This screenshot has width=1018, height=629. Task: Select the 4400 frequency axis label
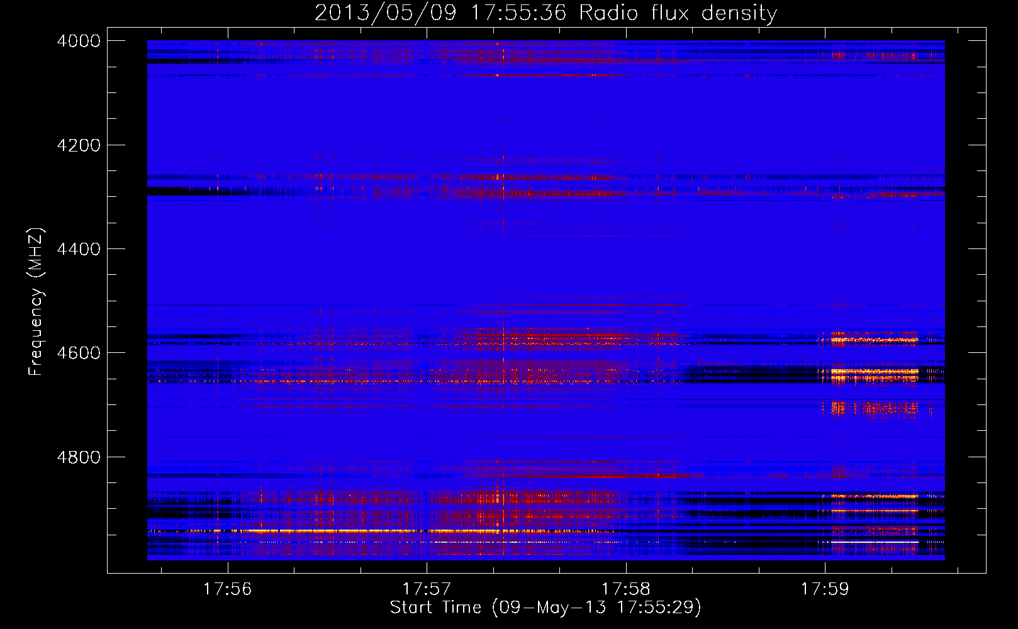tap(79, 249)
